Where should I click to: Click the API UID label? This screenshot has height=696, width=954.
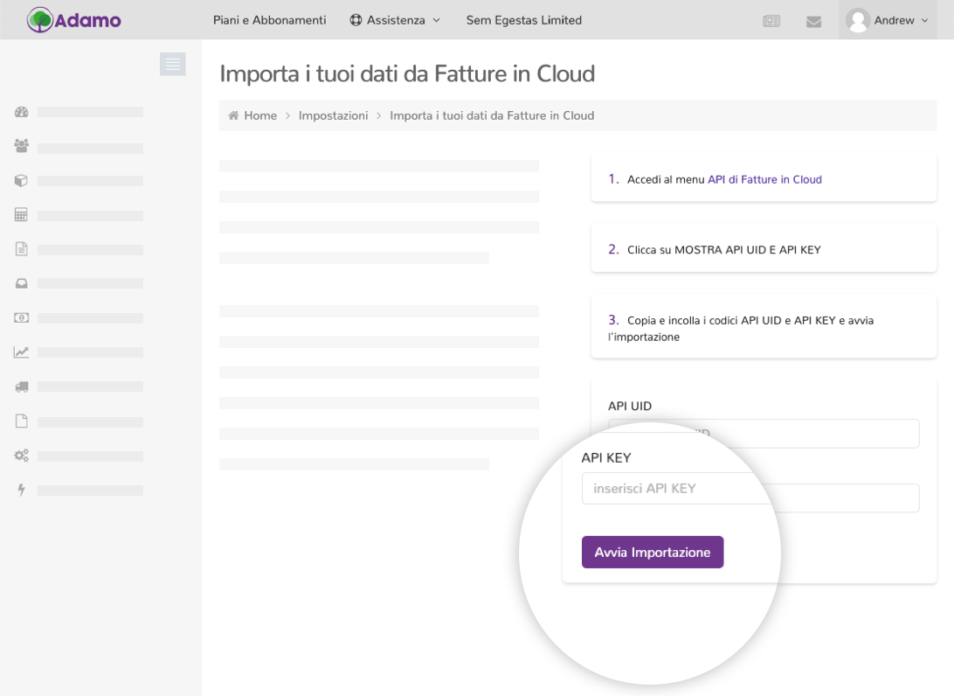tap(630, 407)
